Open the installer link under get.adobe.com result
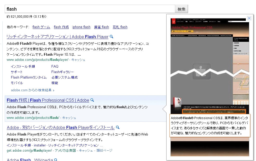Screen dimensions: 256x161 point(40,145)
